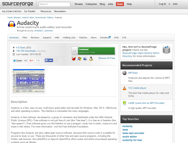Open the Enterprise menu item
The image size is (188, 143).
(x=91, y=4)
